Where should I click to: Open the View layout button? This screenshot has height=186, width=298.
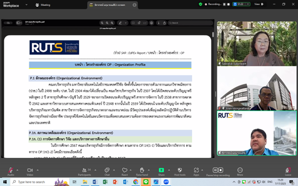click(259, 4)
